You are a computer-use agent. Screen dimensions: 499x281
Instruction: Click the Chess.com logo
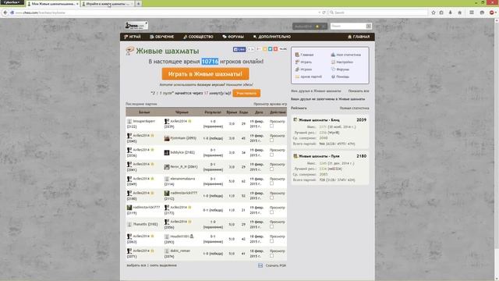tap(136, 26)
